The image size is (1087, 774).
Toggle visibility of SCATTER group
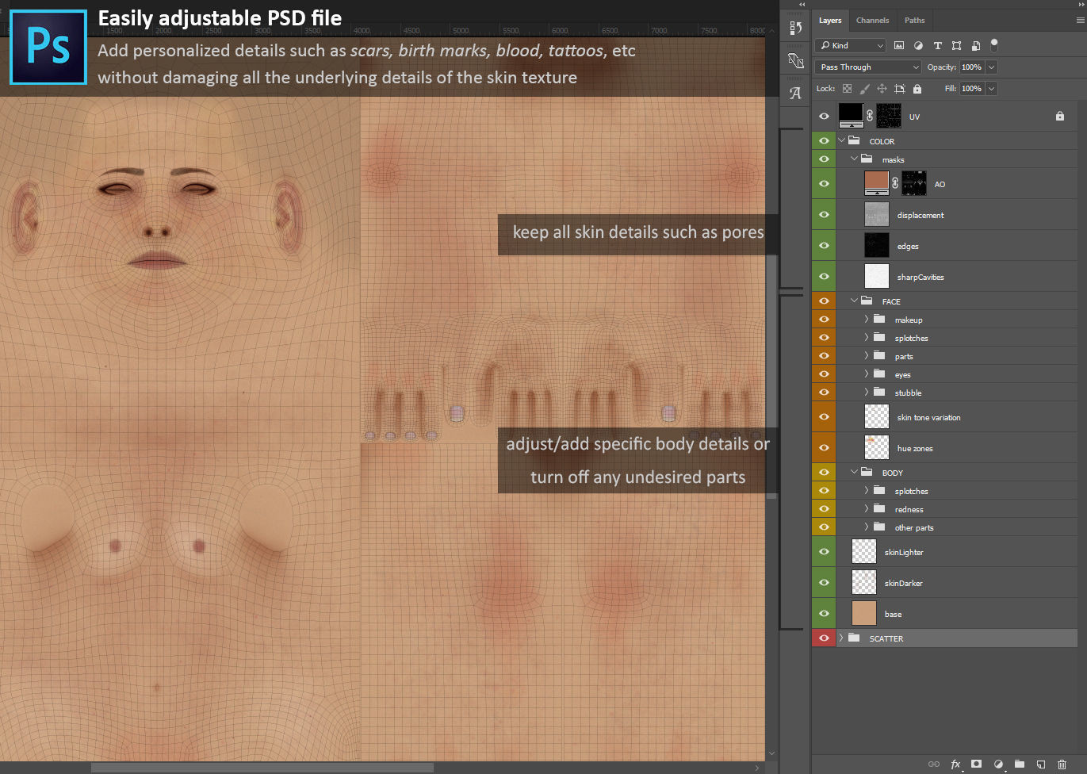pyautogui.click(x=824, y=638)
